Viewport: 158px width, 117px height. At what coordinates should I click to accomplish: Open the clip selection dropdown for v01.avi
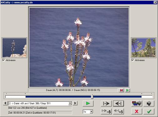pos(70,103)
